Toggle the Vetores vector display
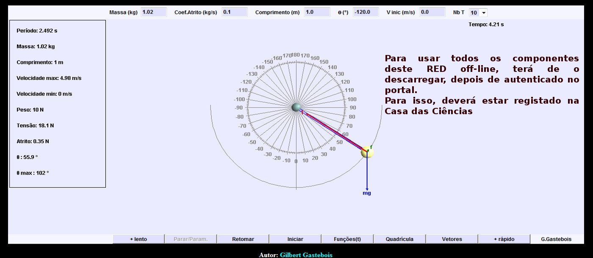This screenshot has width=593, height=258. (x=452, y=239)
